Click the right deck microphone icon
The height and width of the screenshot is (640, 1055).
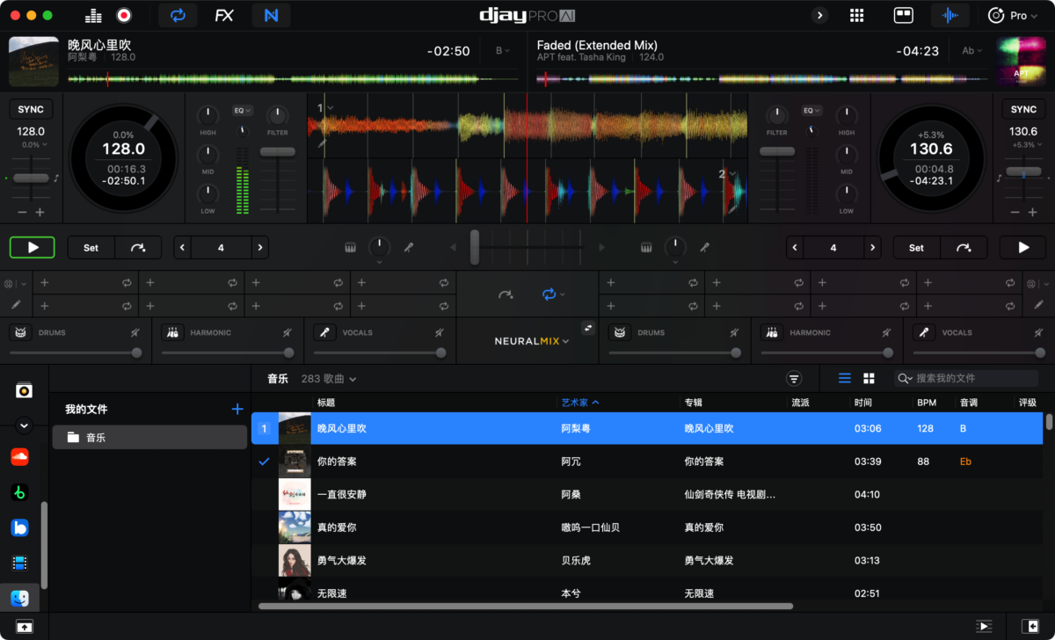705,248
